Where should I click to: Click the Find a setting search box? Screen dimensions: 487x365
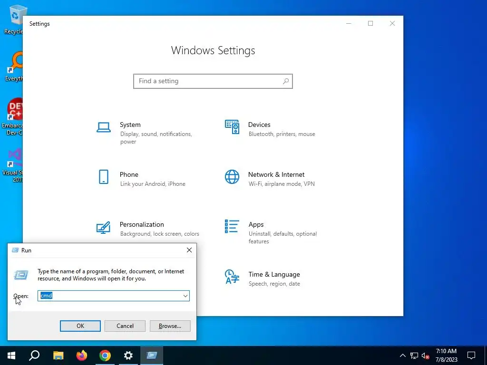(x=213, y=81)
